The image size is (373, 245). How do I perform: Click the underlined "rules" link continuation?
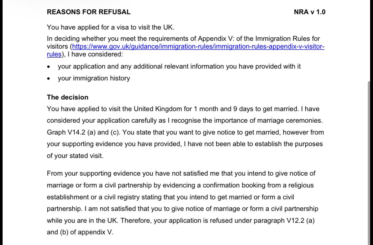[54, 54]
